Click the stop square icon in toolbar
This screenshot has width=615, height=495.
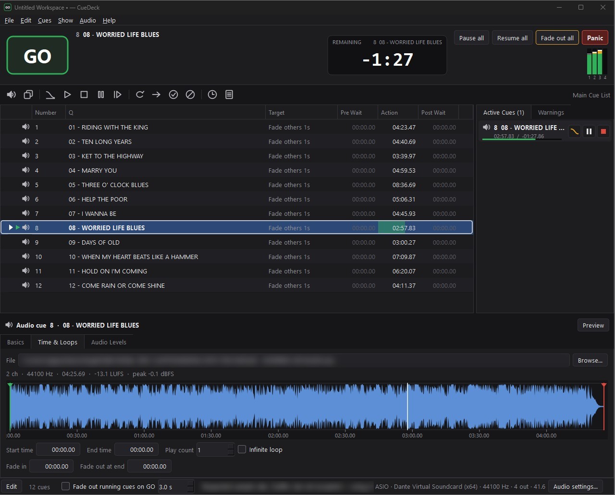84,94
